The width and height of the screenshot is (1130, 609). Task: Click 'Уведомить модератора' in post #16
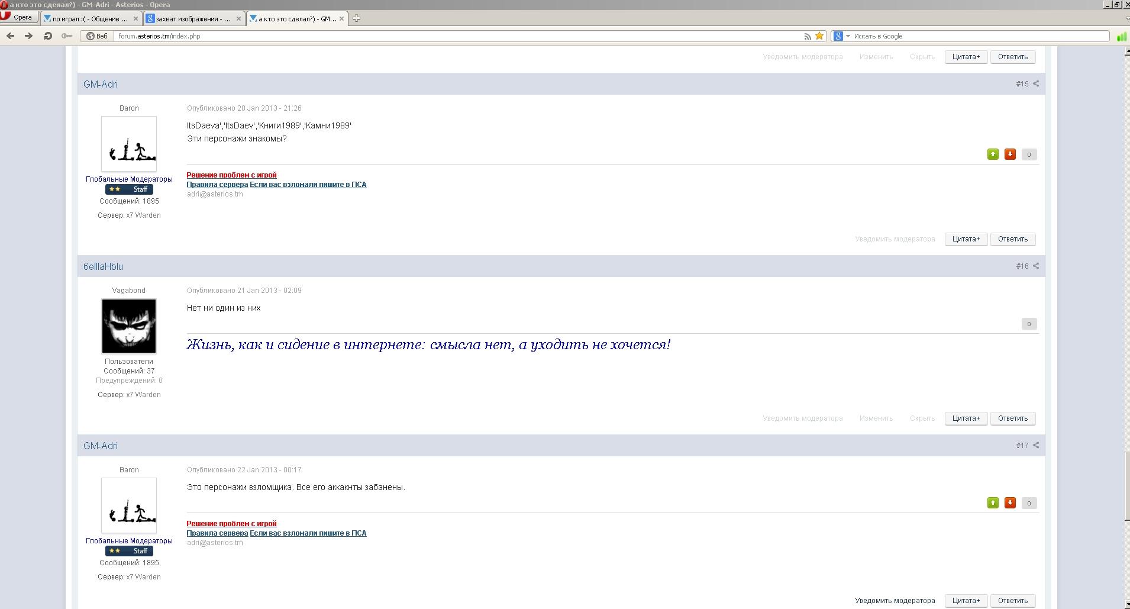[803, 418]
